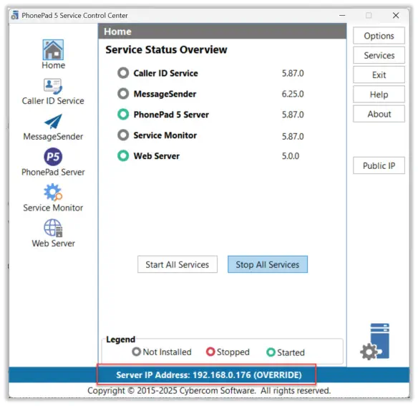Select the PhonePad Server P5 icon
This screenshot has height=406, width=418.
[53, 157]
